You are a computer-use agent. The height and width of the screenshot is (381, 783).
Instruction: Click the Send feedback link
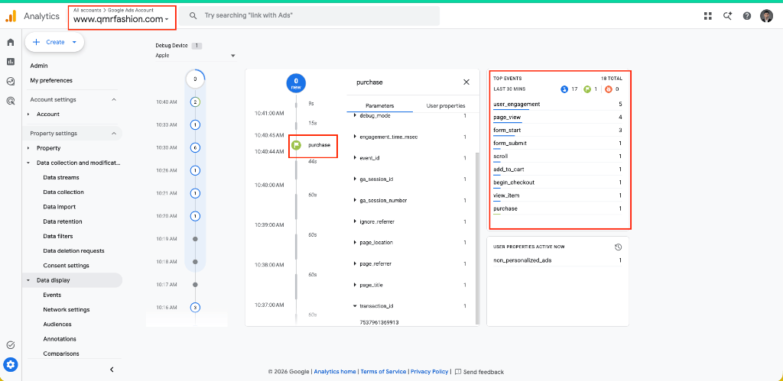coord(483,372)
